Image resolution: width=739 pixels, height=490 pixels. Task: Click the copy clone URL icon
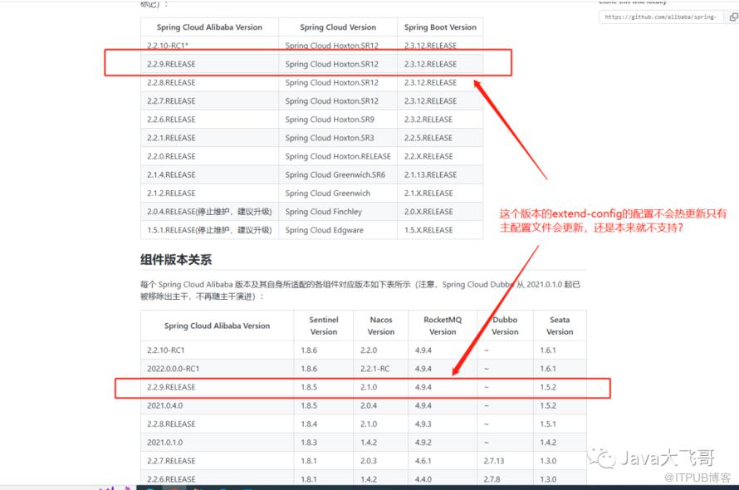[x=731, y=16]
